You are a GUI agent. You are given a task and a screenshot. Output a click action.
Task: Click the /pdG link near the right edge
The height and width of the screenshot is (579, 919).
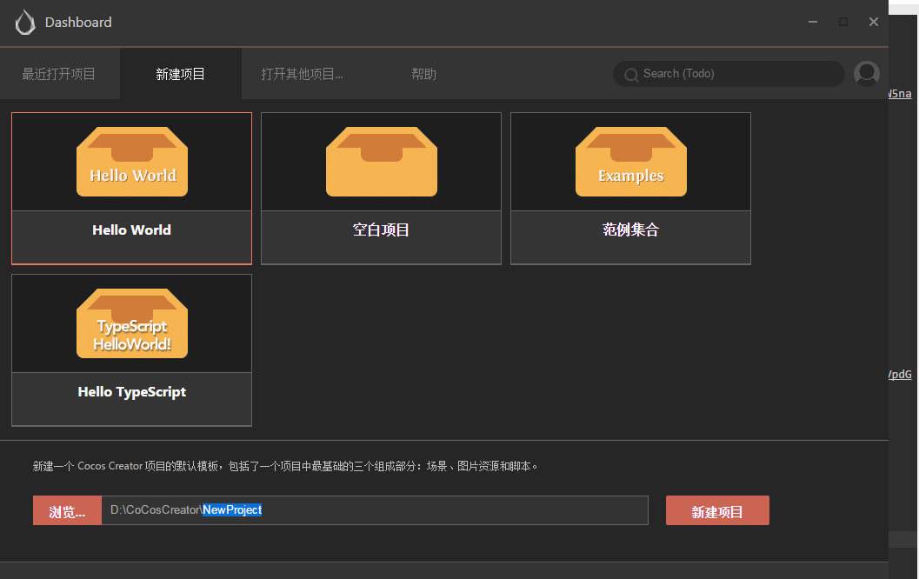[x=898, y=374]
